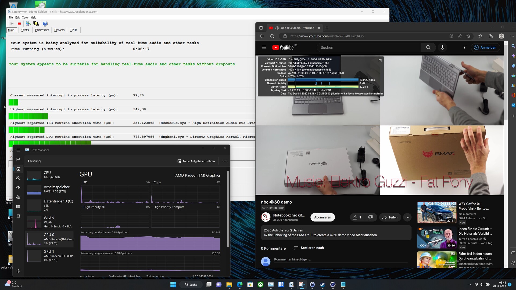Click the yellow overlapping squares icon in LatencyMon
This screenshot has width=516, height=290.
point(36,24)
